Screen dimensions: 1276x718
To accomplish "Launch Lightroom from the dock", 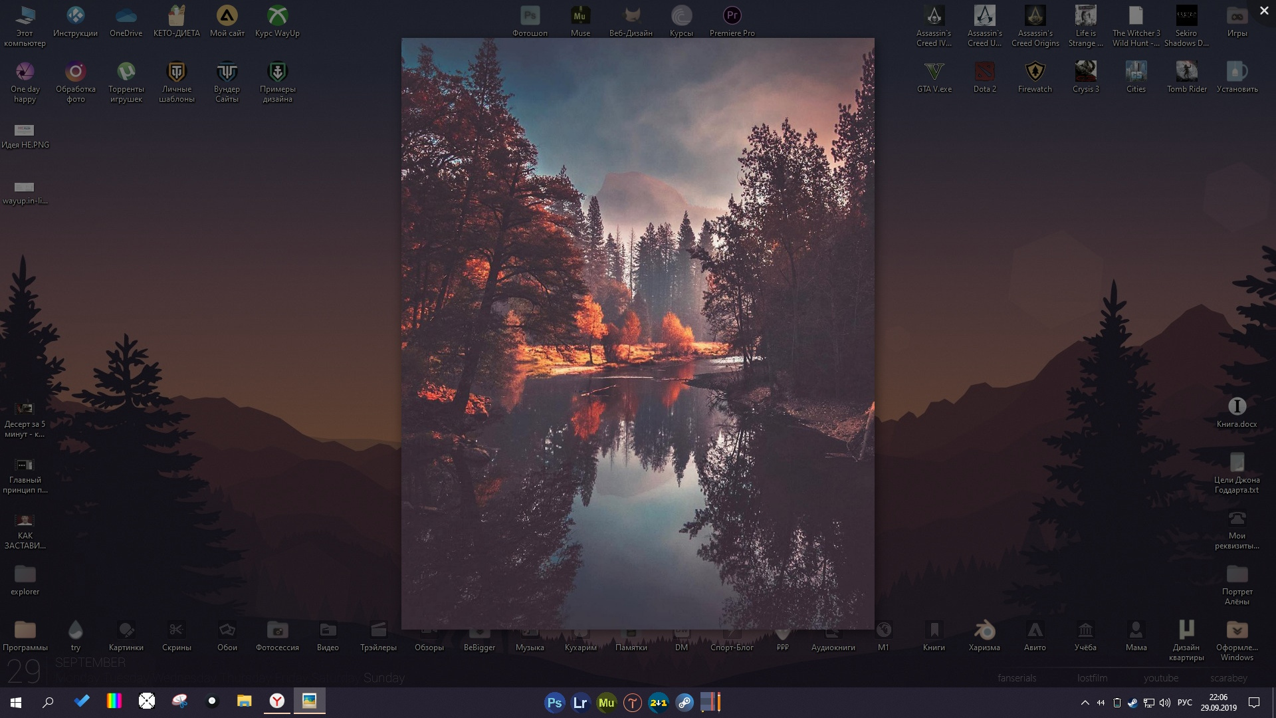I will tap(580, 702).
